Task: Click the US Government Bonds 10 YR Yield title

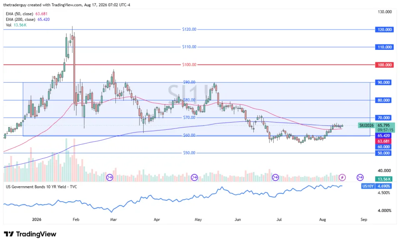Action: click(x=41, y=187)
